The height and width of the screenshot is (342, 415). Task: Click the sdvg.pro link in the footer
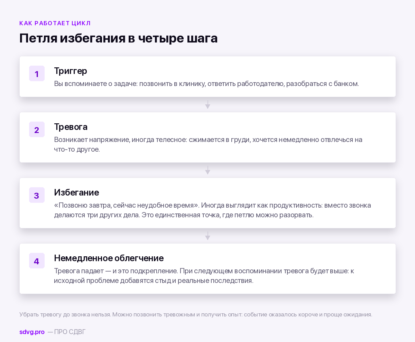[x=32, y=332]
